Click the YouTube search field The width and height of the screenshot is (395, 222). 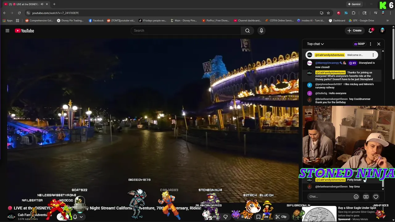click(186, 31)
